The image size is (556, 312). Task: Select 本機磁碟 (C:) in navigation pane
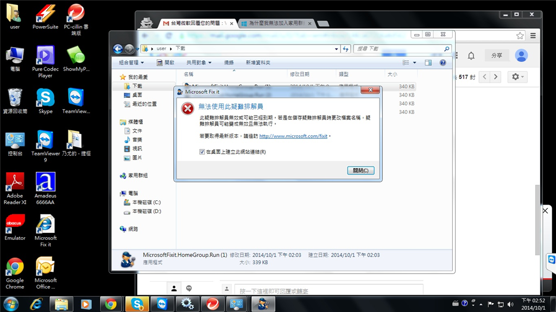point(142,202)
